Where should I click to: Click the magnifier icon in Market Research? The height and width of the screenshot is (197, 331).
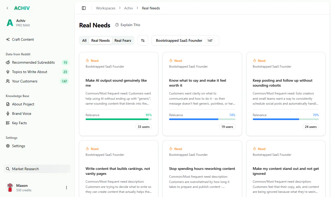click(8, 169)
